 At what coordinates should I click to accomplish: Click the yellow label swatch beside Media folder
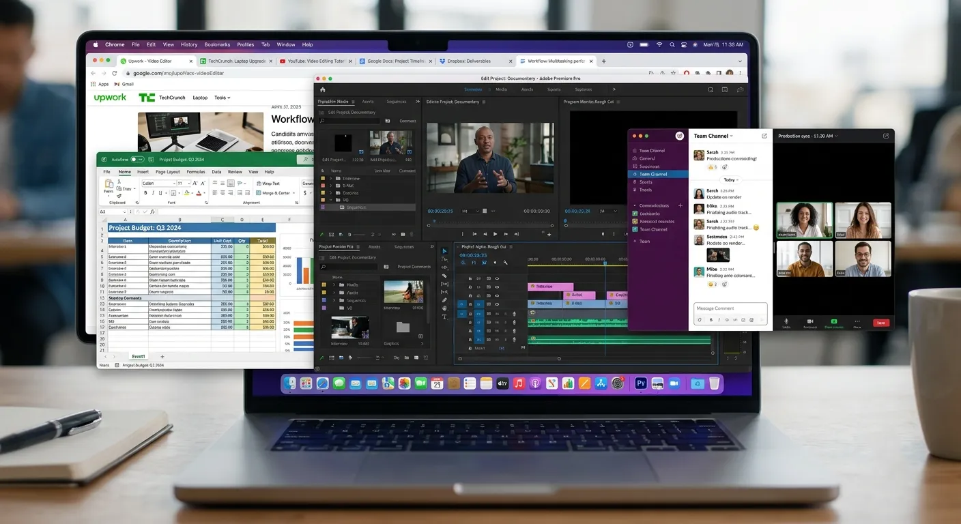click(324, 285)
